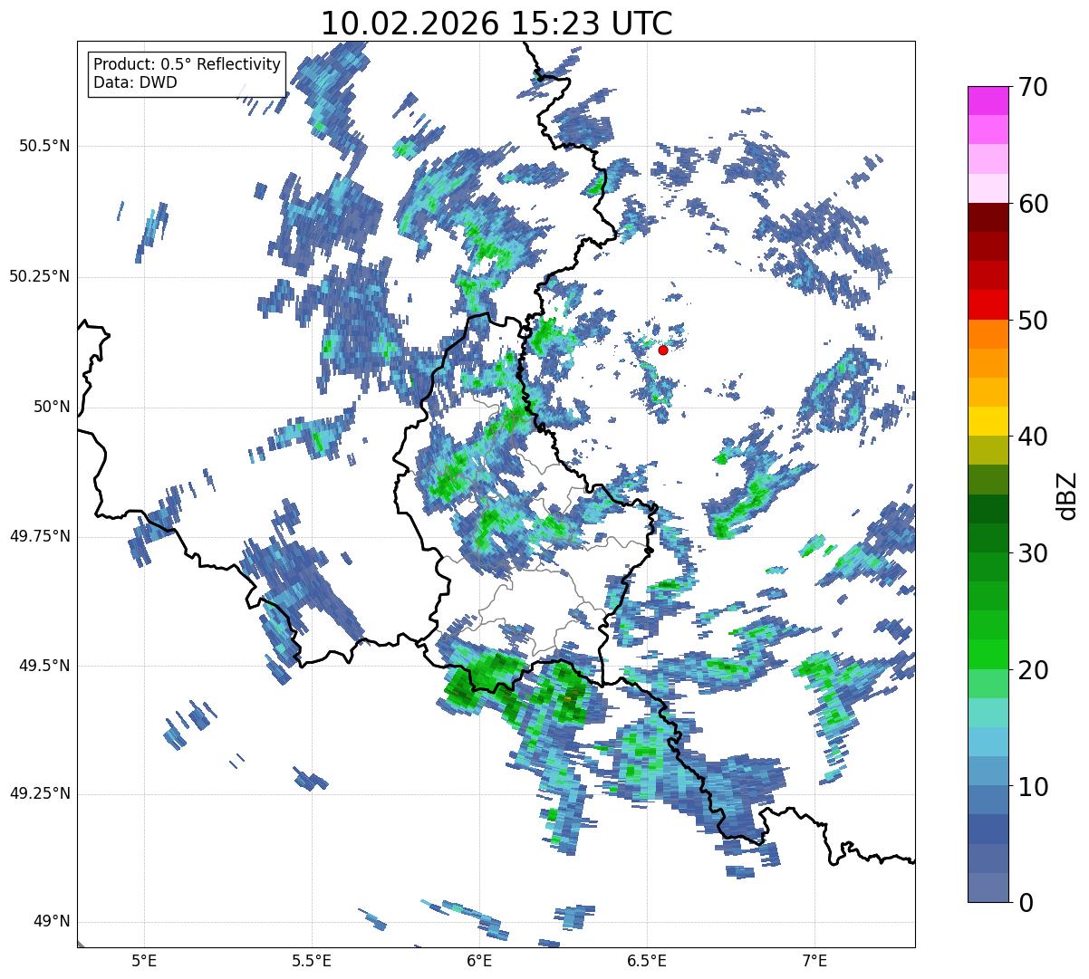Click the 49.5°N latitude label
The width and height of the screenshot is (1089, 979).
tap(45, 666)
